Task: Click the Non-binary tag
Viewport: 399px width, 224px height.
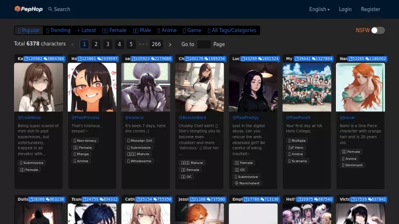Action: 85,141
